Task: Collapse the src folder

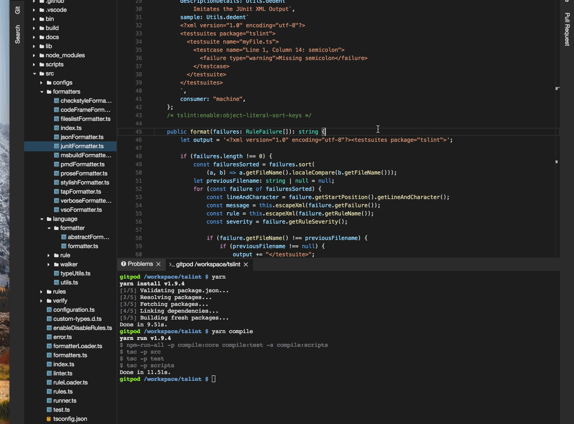Action: [34, 73]
